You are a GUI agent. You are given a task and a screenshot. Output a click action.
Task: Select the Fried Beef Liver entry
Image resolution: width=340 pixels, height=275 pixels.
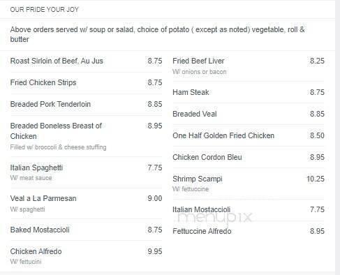coord(198,61)
